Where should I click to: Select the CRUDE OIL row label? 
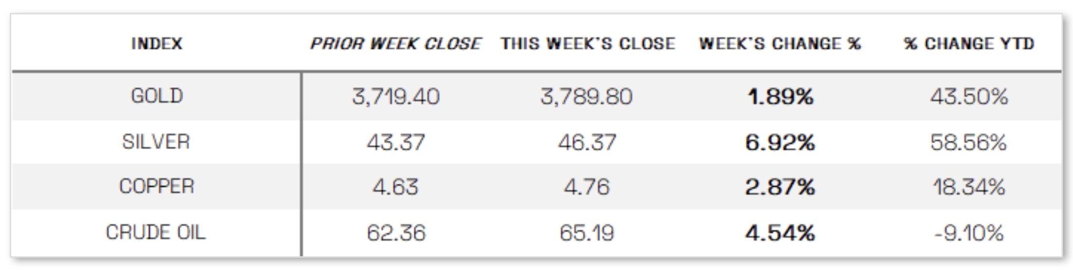point(156,232)
